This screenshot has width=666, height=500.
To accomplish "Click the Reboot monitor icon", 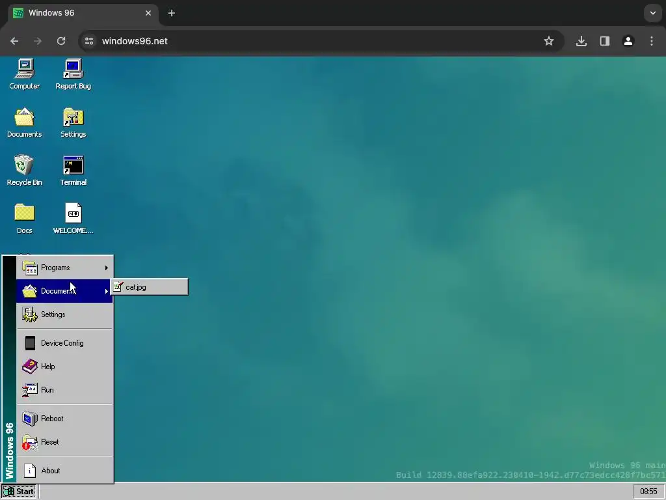I will tap(30, 419).
